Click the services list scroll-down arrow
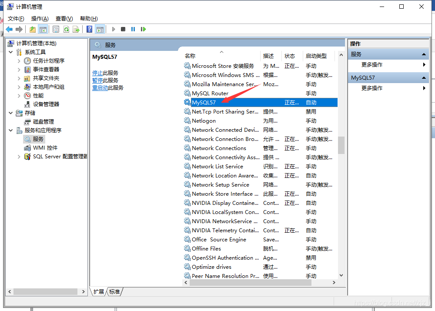The width and height of the screenshot is (435, 311). click(341, 275)
